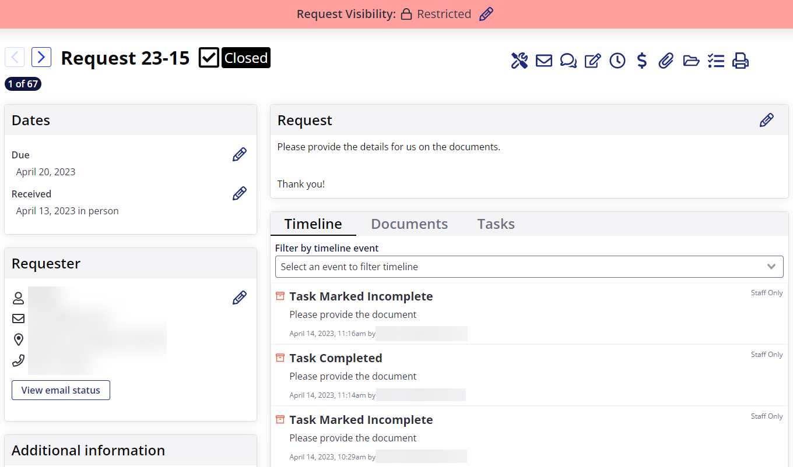Switch to the Documents tab

point(409,224)
